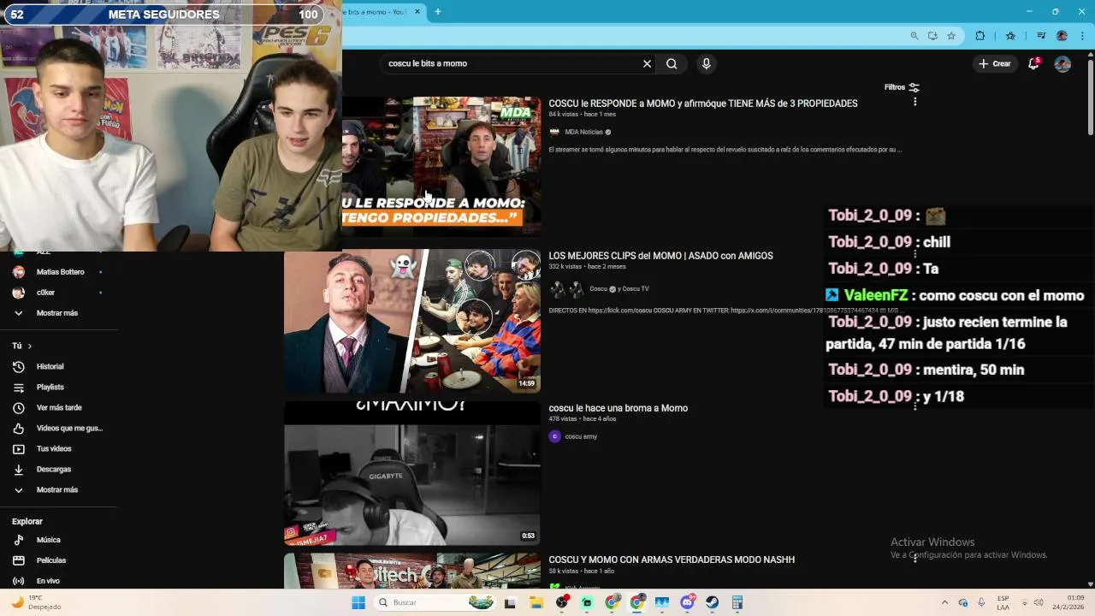Open File Explorer from the taskbar
The image size is (1095, 616).
[x=536, y=602]
